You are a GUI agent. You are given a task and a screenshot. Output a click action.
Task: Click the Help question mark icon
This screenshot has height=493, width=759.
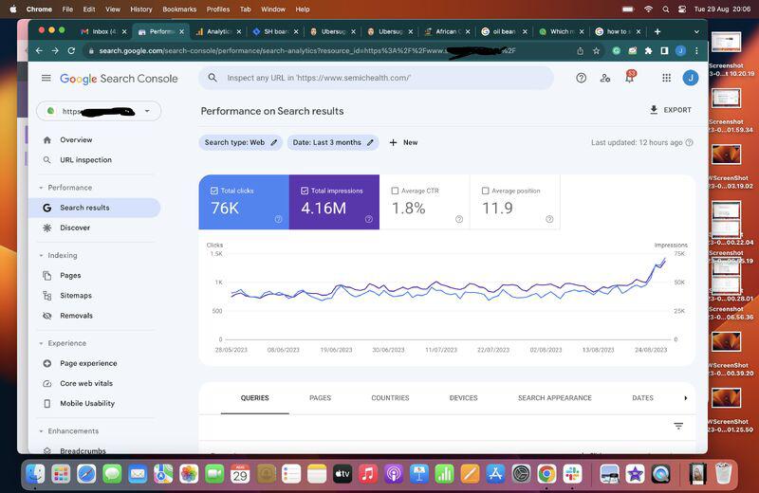pyautogui.click(x=582, y=78)
